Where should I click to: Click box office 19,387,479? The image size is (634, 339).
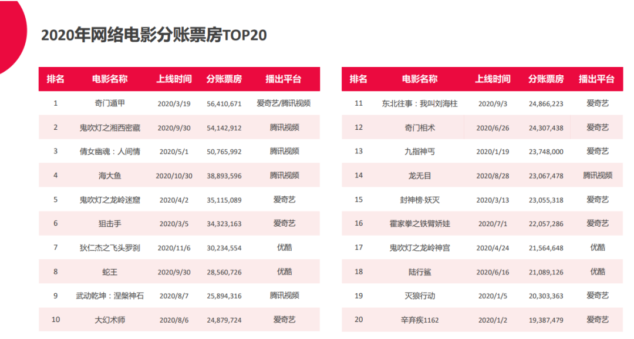click(x=546, y=320)
